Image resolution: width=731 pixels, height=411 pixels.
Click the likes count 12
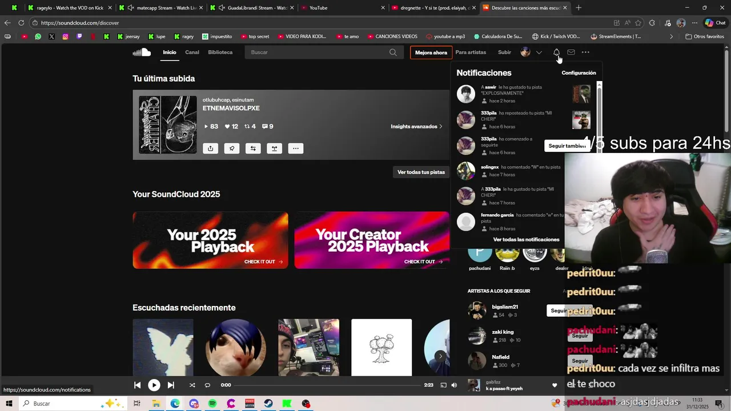(x=231, y=127)
